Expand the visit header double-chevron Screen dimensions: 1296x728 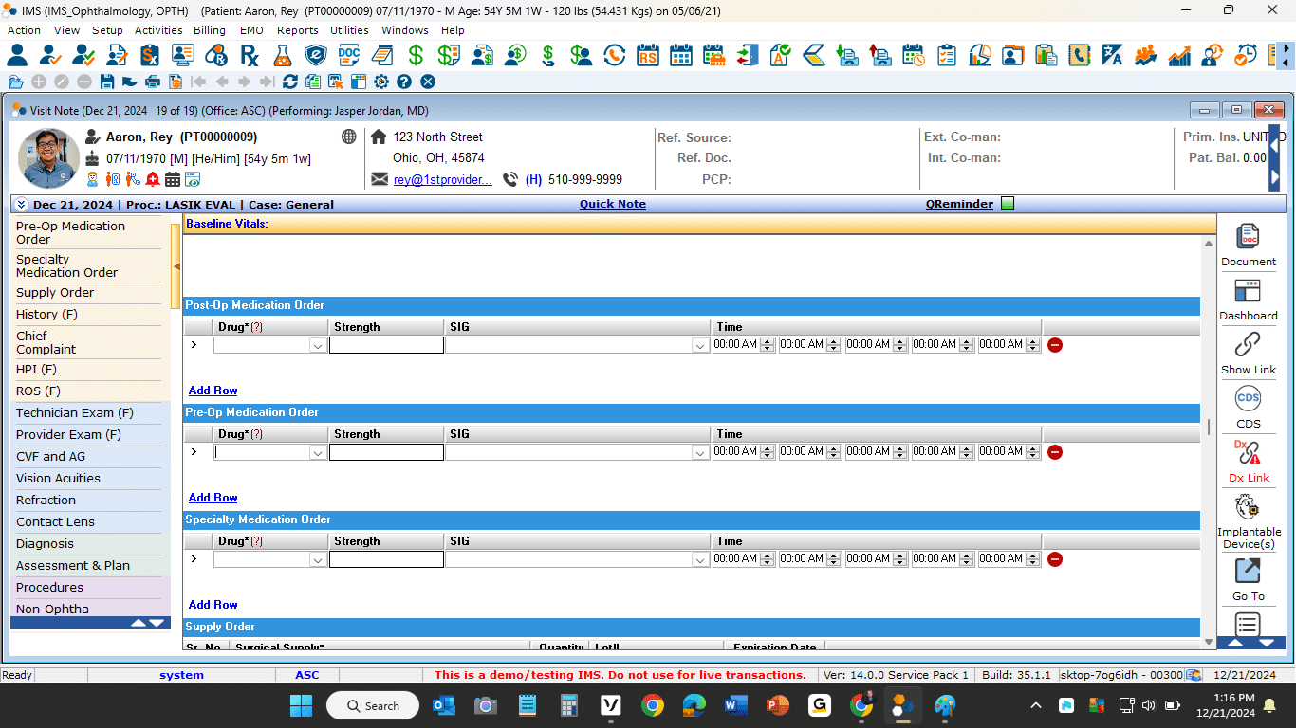click(x=22, y=205)
